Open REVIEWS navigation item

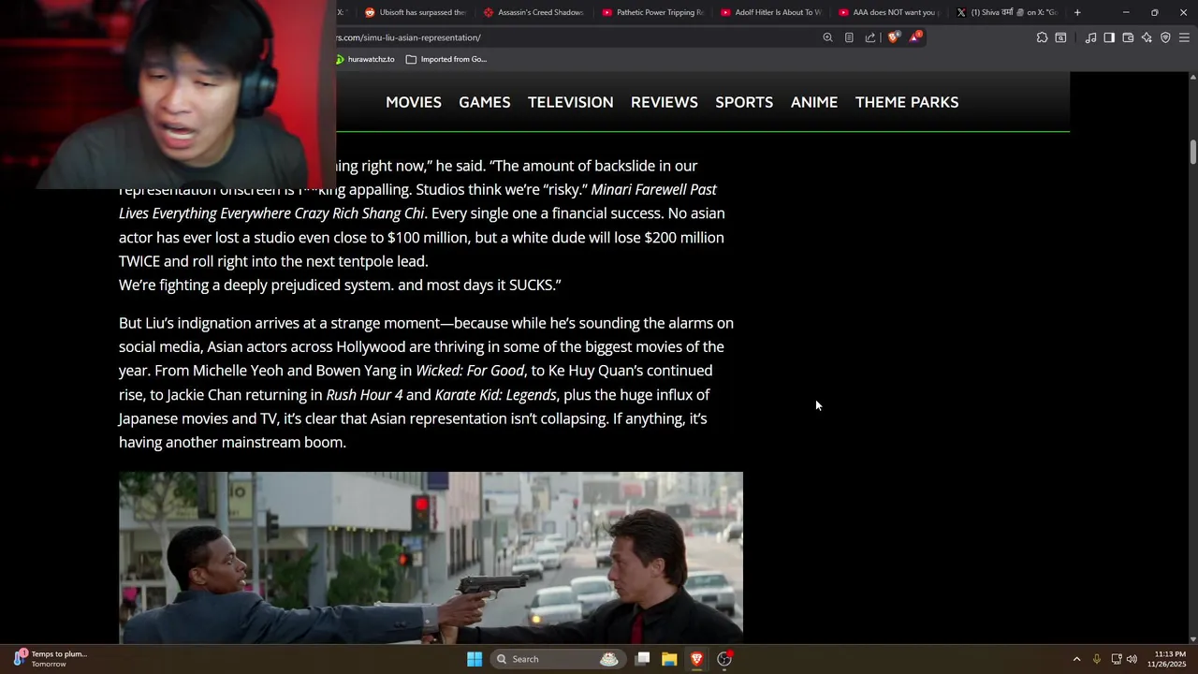point(665,102)
